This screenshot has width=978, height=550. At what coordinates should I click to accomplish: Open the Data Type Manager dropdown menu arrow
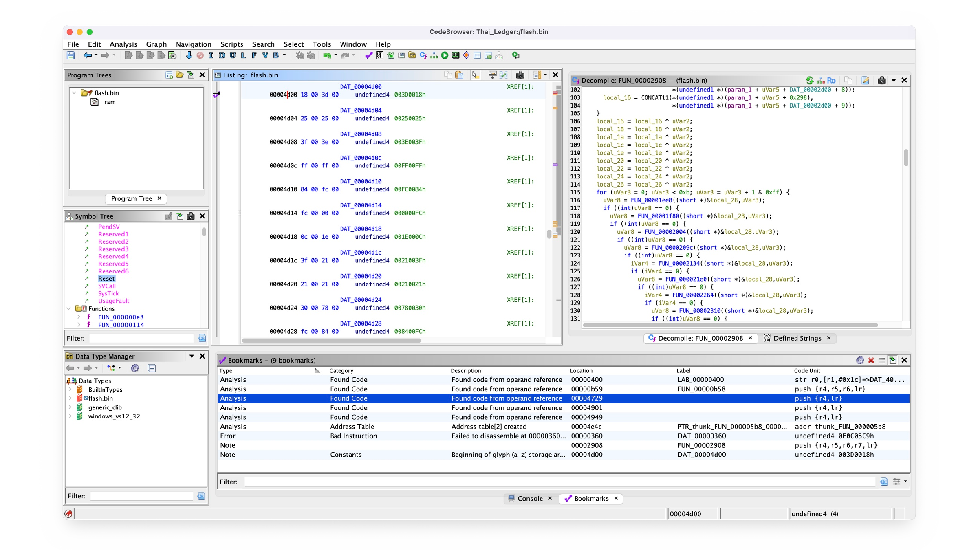click(192, 356)
